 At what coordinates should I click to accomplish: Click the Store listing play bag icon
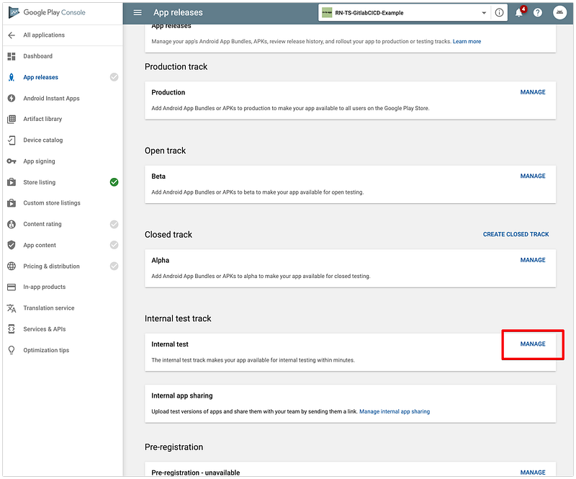(x=12, y=182)
